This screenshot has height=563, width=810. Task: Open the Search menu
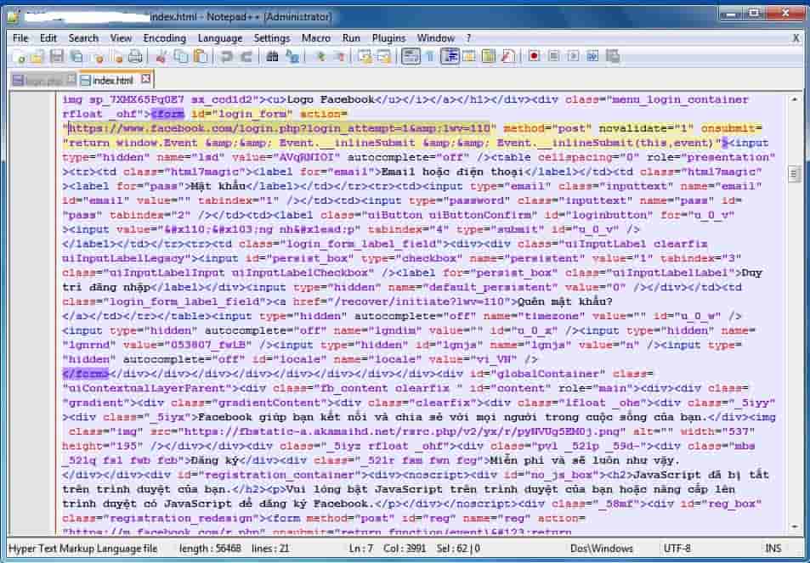click(83, 37)
